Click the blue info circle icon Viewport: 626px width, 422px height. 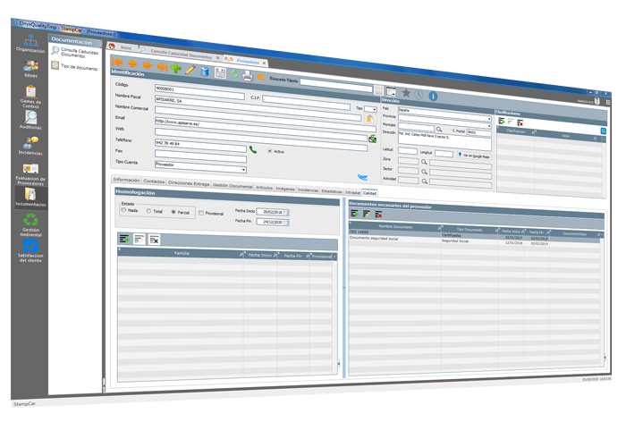434,96
